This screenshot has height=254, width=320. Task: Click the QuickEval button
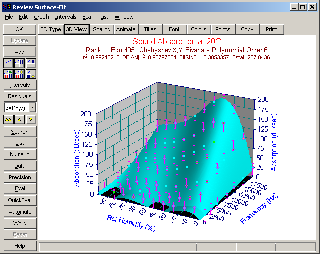[20, 200]
